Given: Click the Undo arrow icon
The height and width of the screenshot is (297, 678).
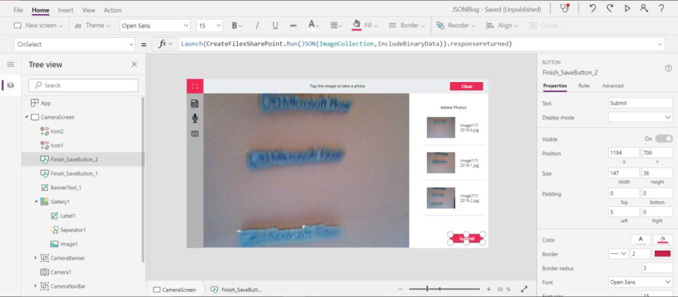Looking at the screenshot, I should pos(593,9).
